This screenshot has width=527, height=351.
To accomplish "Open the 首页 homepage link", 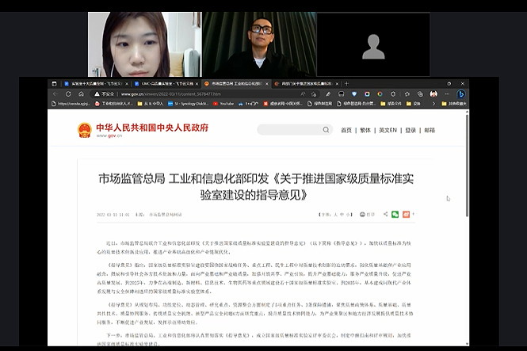I will pos(346,130).
